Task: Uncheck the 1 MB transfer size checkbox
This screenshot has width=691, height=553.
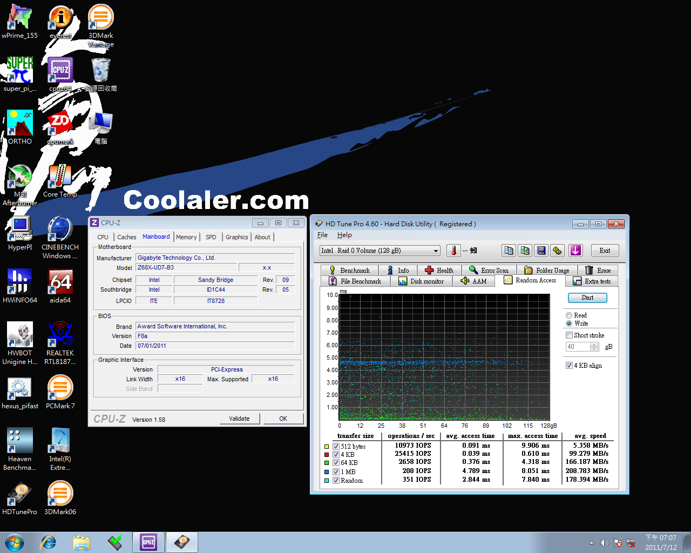Action: click(x=336, y=472)
